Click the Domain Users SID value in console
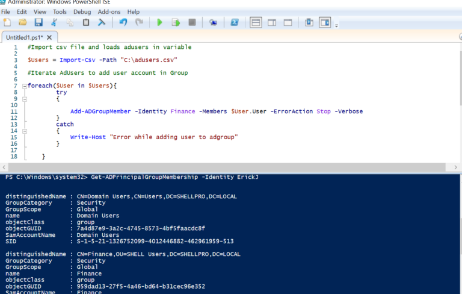The width and height of the screenshot is (462, 294). coord(155,242)
